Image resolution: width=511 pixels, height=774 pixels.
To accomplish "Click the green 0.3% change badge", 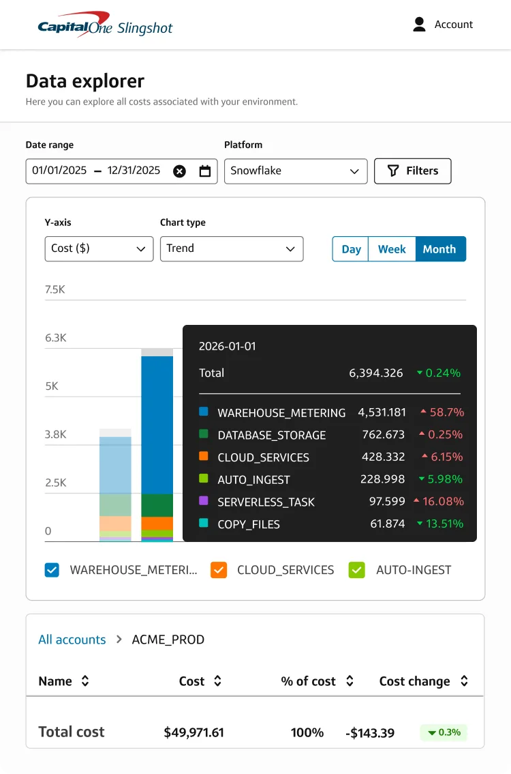I will click(x=444, y=732).
